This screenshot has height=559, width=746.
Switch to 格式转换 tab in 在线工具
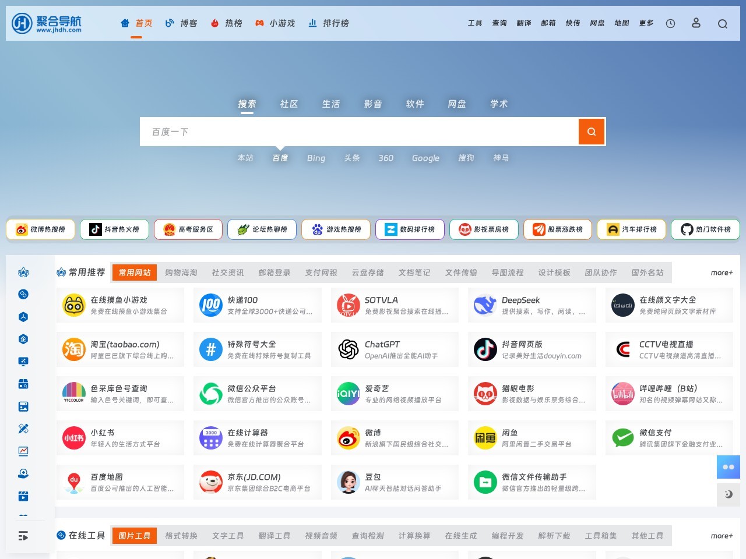point(181,536)
